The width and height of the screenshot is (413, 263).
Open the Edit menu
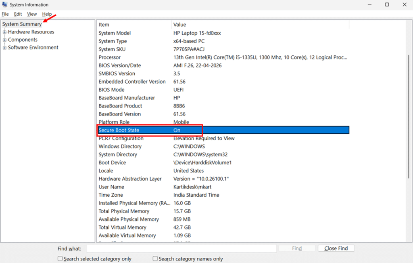coord(18,14)
